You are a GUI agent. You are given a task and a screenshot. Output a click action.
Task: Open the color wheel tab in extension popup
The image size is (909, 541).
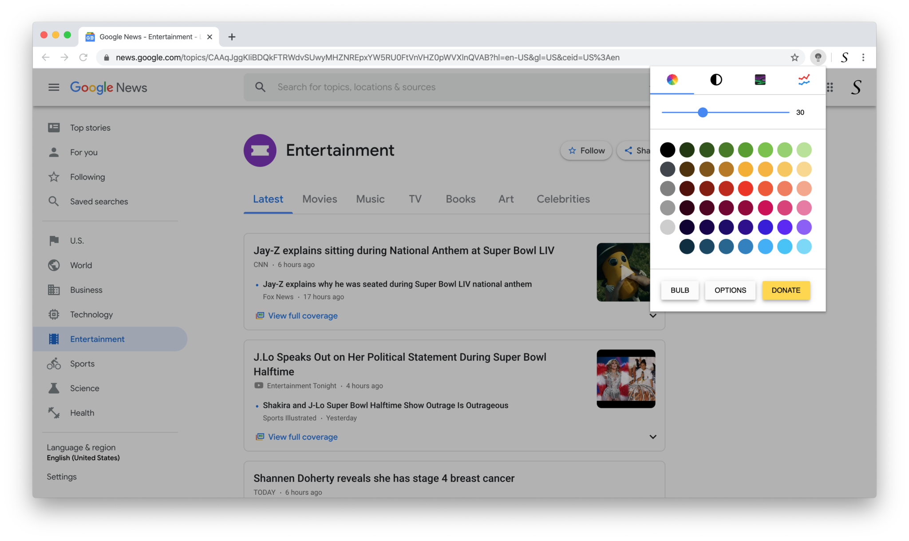[672, 80]
